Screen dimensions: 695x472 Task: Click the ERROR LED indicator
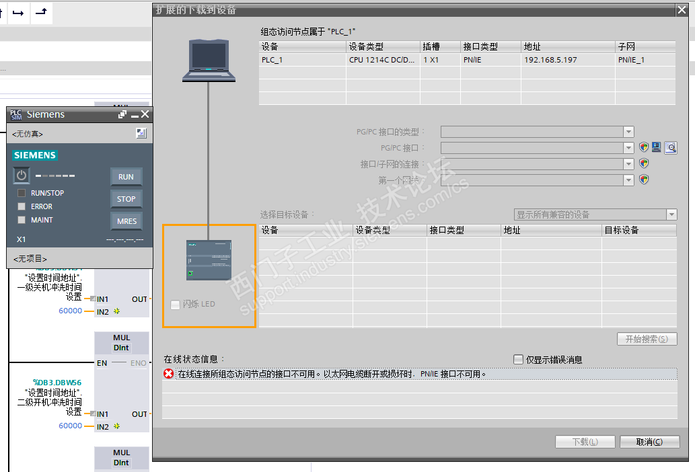(x=22, y=206)
